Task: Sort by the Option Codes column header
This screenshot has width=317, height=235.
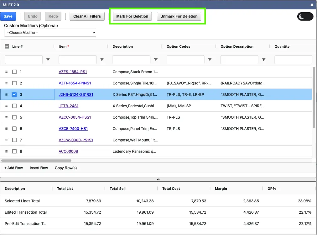Action: coord(179,46)
